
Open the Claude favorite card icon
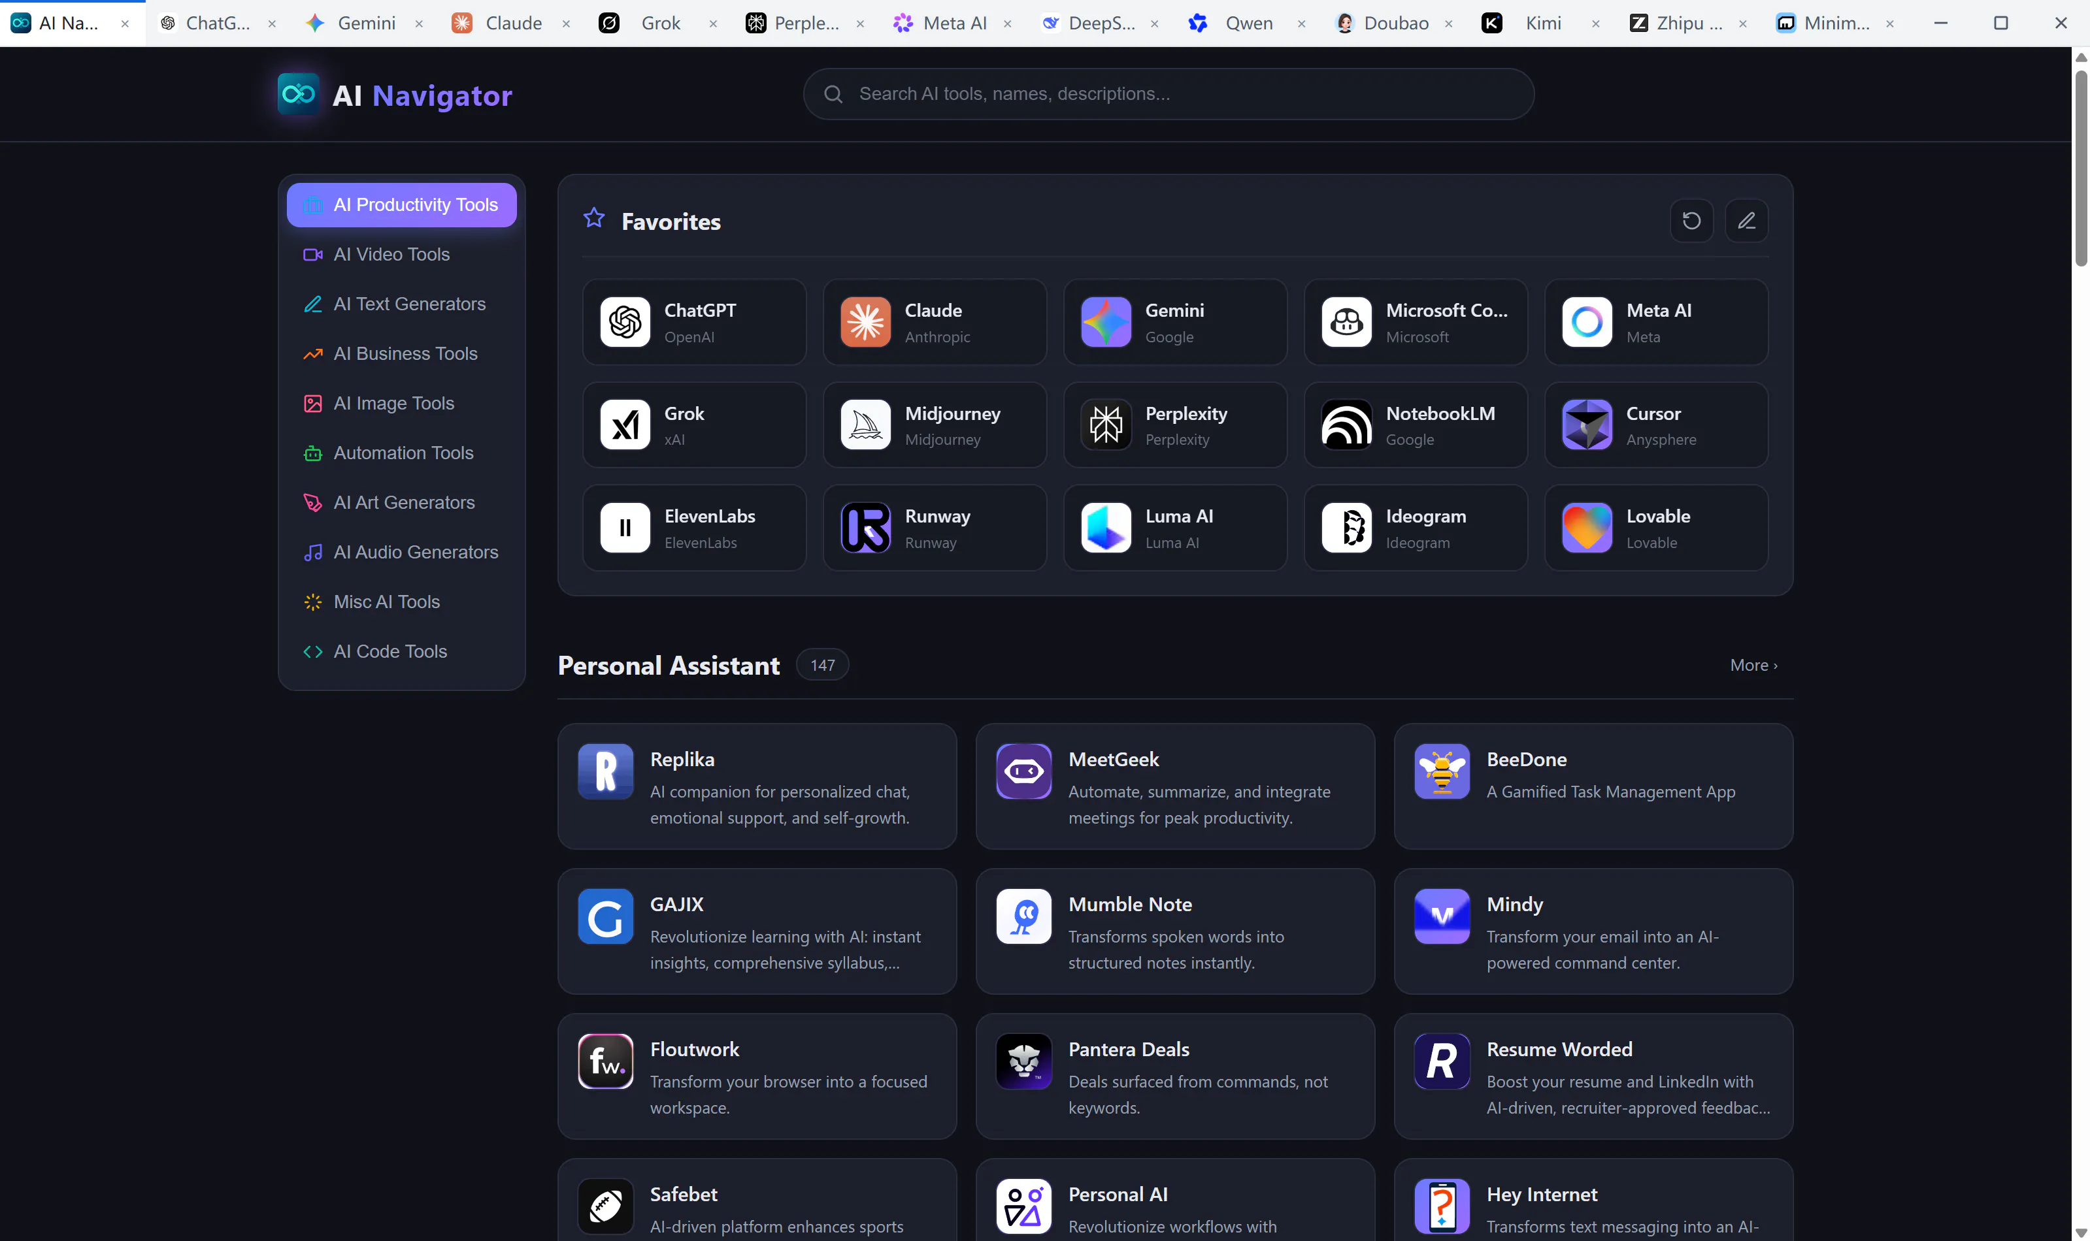[x=865, y=322]
